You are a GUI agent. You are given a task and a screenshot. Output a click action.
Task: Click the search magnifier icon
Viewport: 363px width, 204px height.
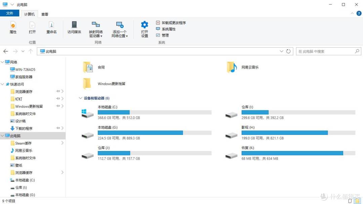pos(357,51)
